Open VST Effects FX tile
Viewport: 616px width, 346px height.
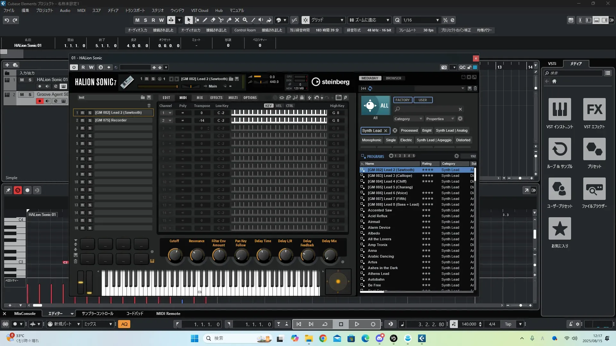[594, 110]
